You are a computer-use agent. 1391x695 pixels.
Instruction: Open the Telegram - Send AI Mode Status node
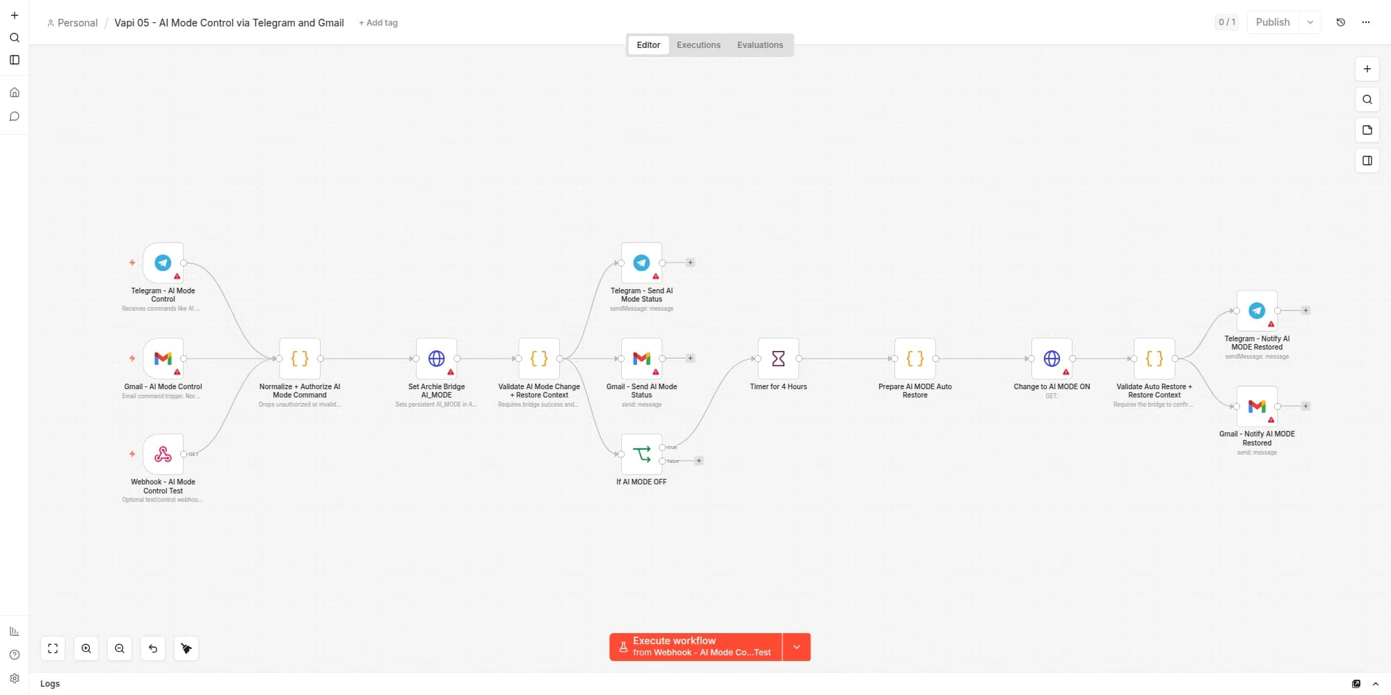pos(641,263)
